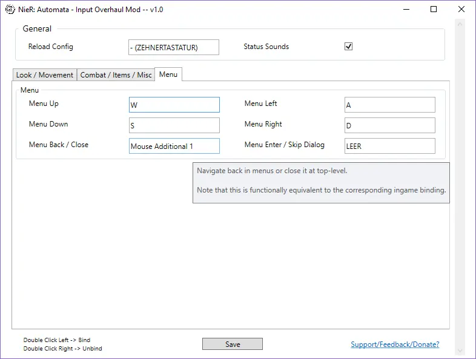Click the 'Status Sounds' label
476x359 pixels.
(266, 47)
